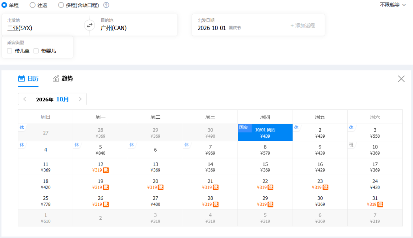This screenshot has width=413, height=238.
Task: Select October 11 priced ¥369
Action: 46,166
